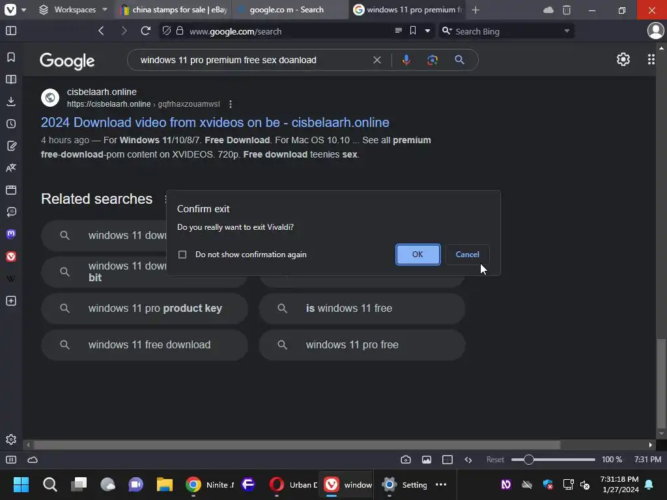Confirm exit with OK button
Image resolution: width=667 pixels, height=500 pixels.
pyautogui.click(x=418, y=255)
